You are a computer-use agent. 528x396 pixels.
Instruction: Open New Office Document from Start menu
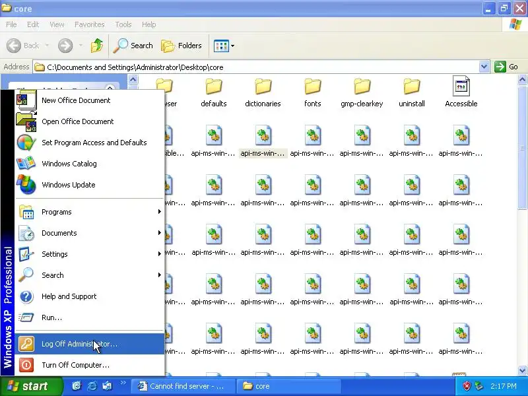pos(90,100)
